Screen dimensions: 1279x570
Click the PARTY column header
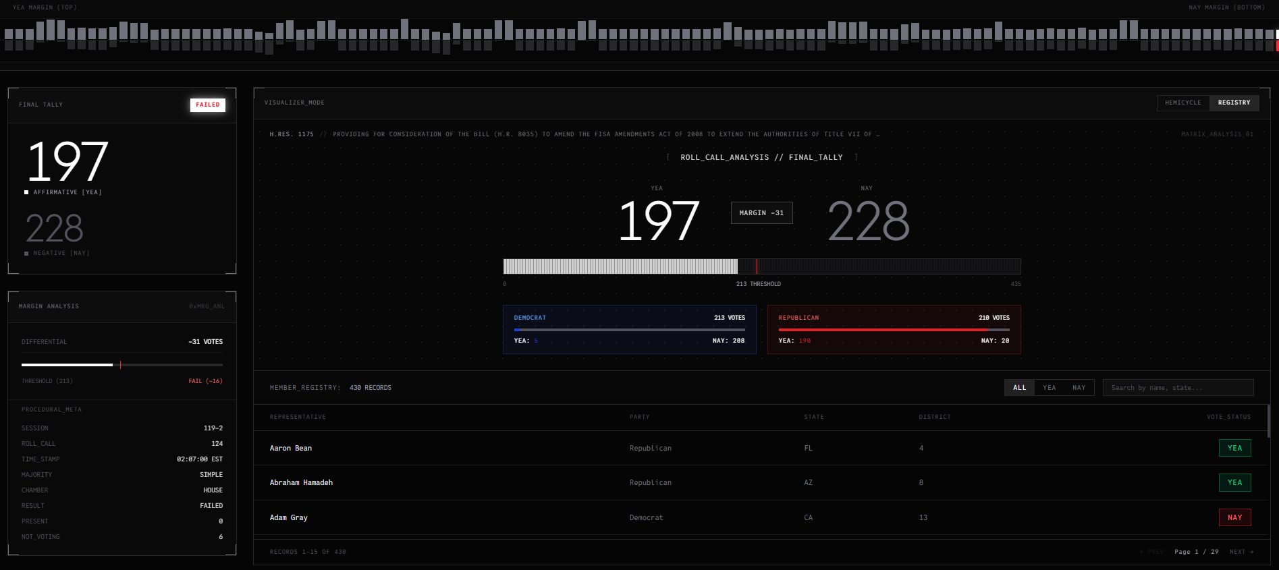click(639, 417)
